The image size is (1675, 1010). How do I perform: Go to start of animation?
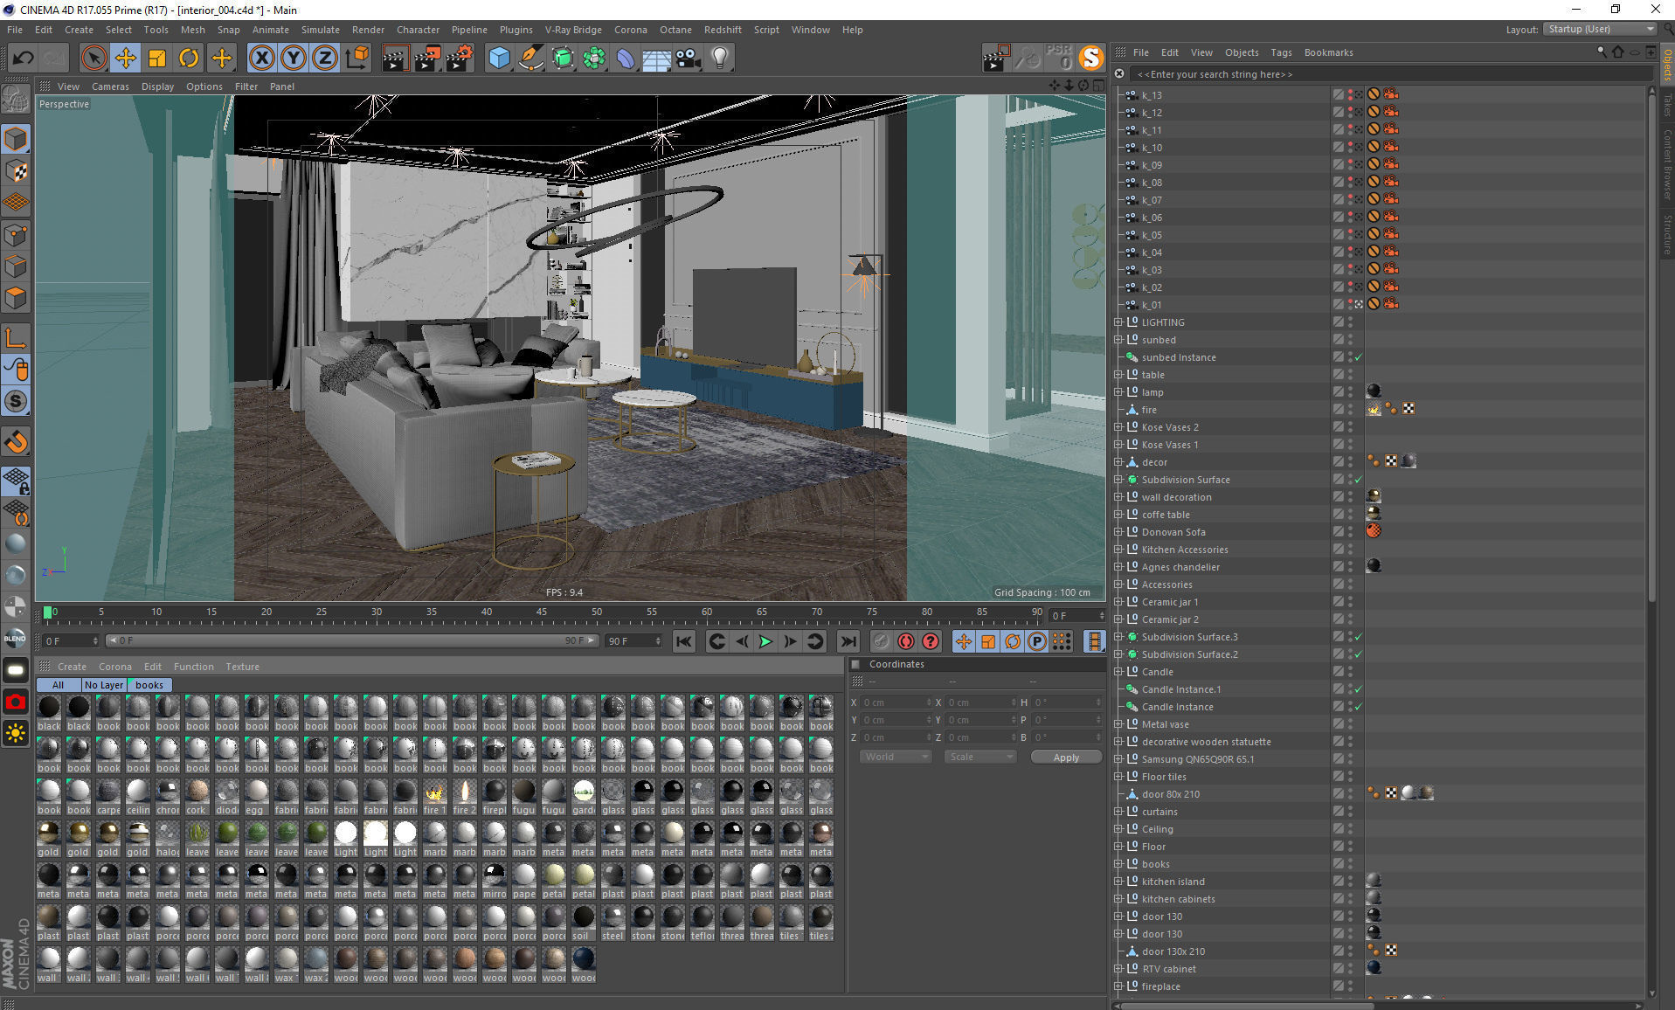[683, 642]
